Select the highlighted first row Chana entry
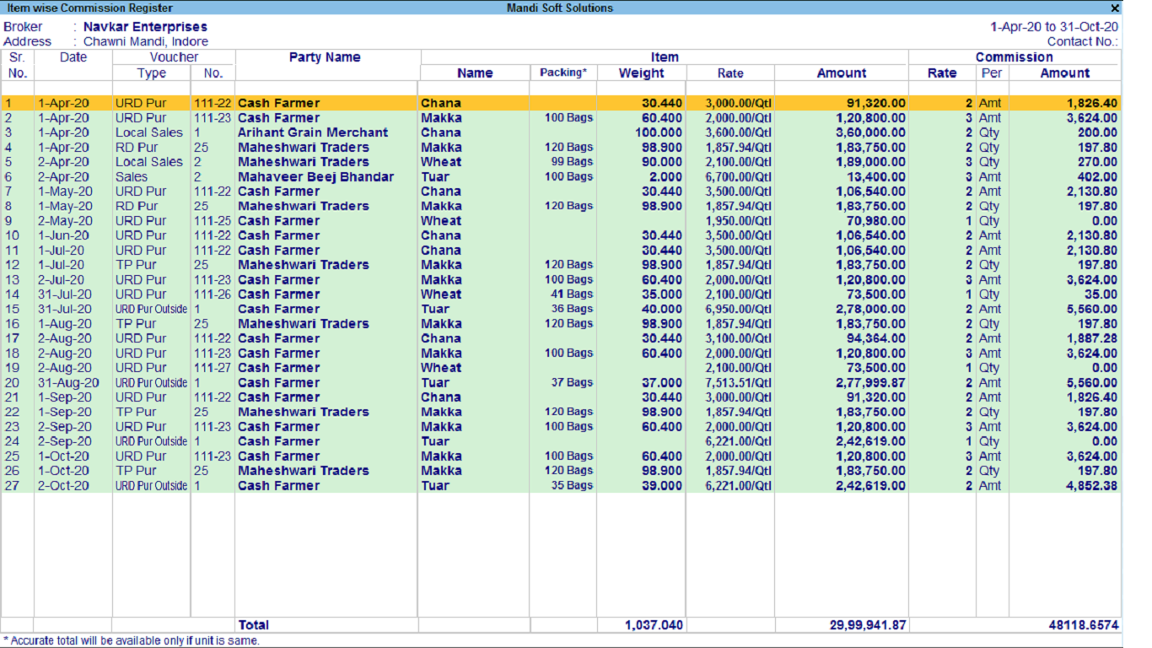1152x648 pixels. (x=441, y=104)
